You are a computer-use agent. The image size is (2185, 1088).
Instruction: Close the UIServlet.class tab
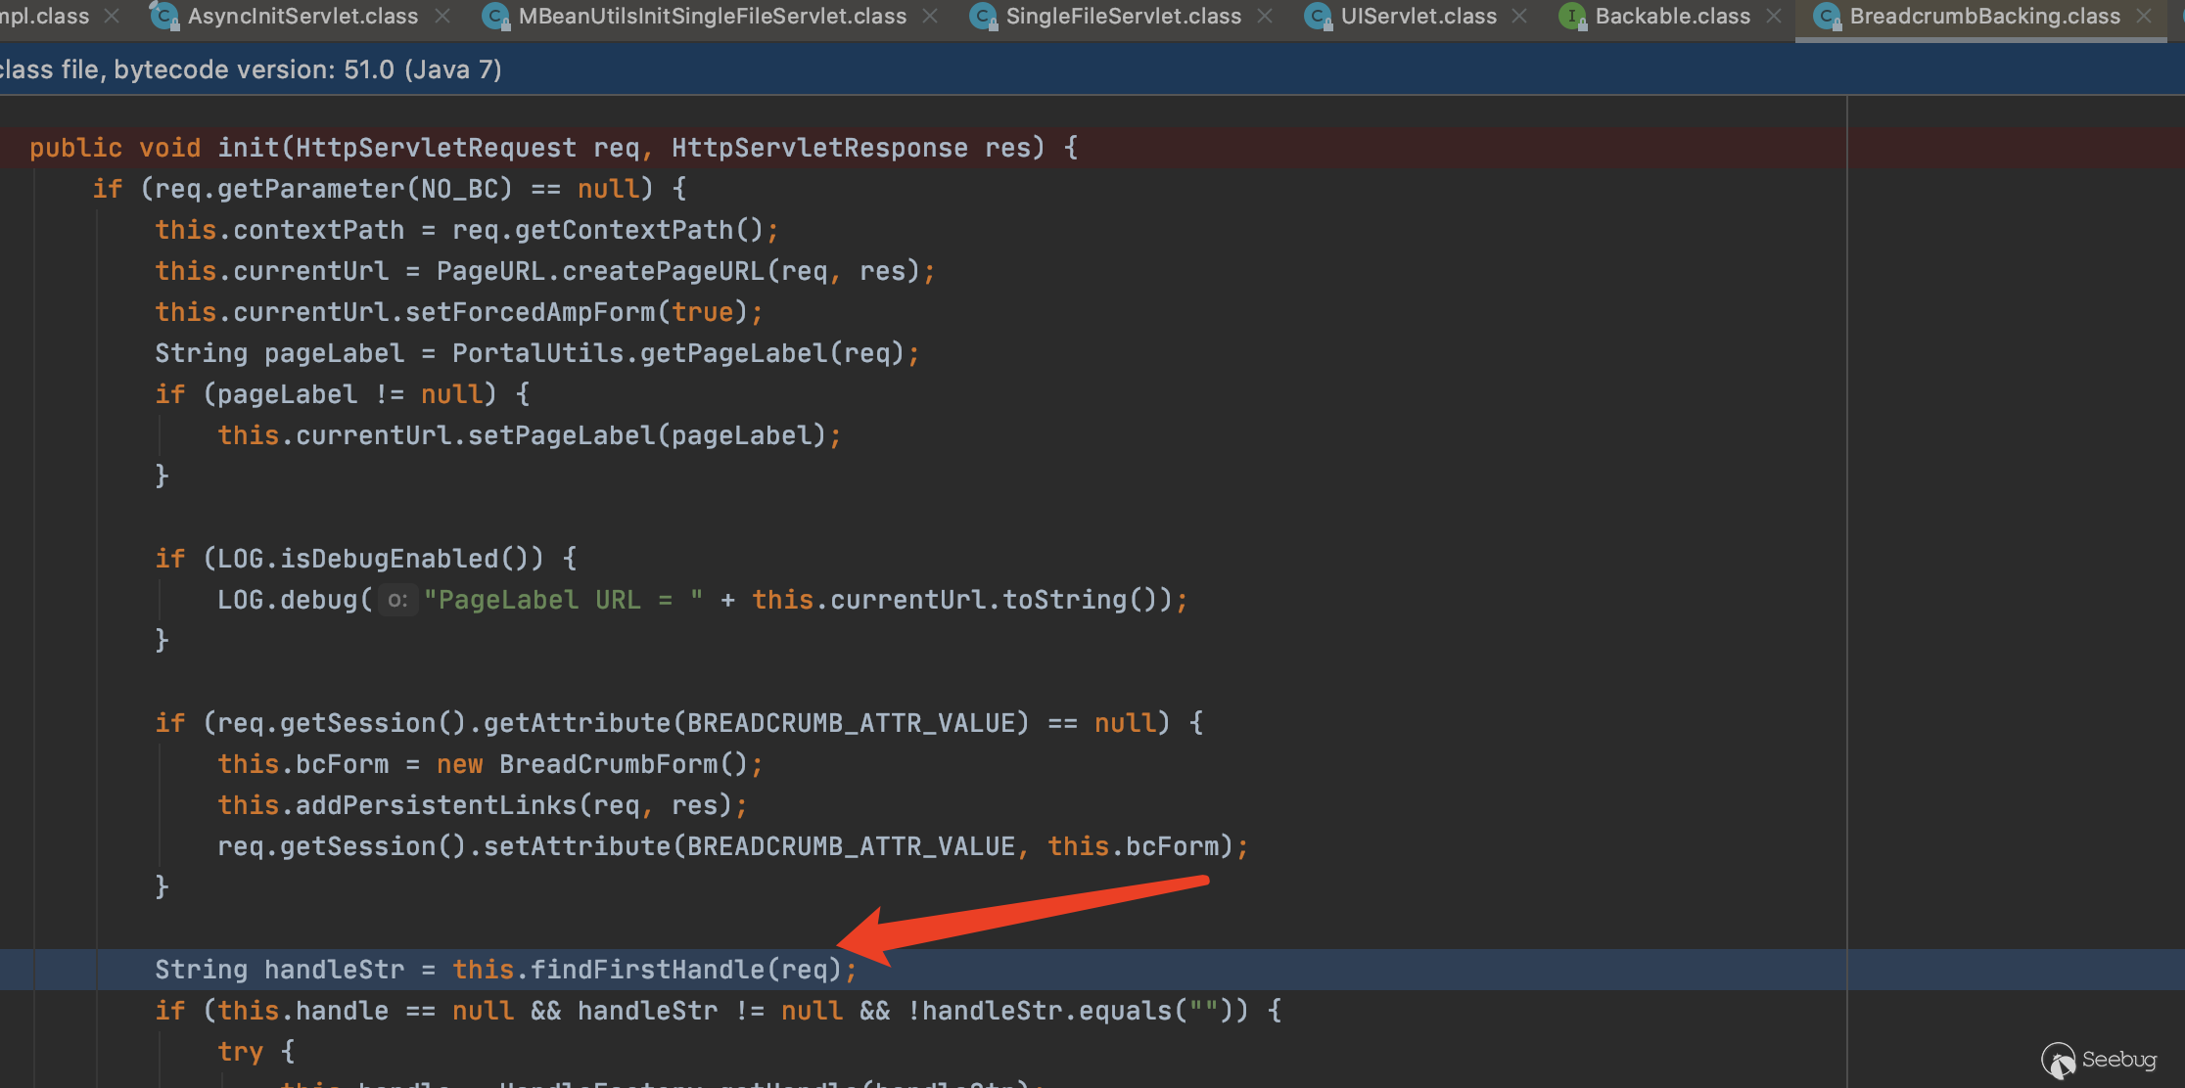[1519, 16]
